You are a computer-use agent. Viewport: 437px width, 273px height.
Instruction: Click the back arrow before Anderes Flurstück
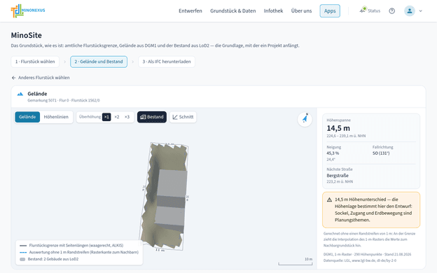pos(13,78)
